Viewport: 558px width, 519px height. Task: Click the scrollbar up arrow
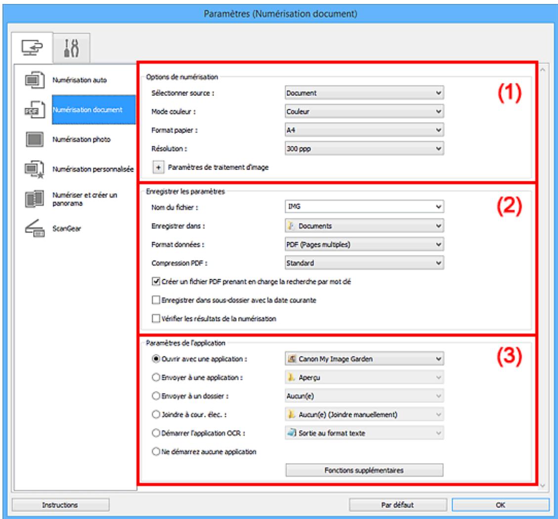pyautogui.click(x=543, y=69)
